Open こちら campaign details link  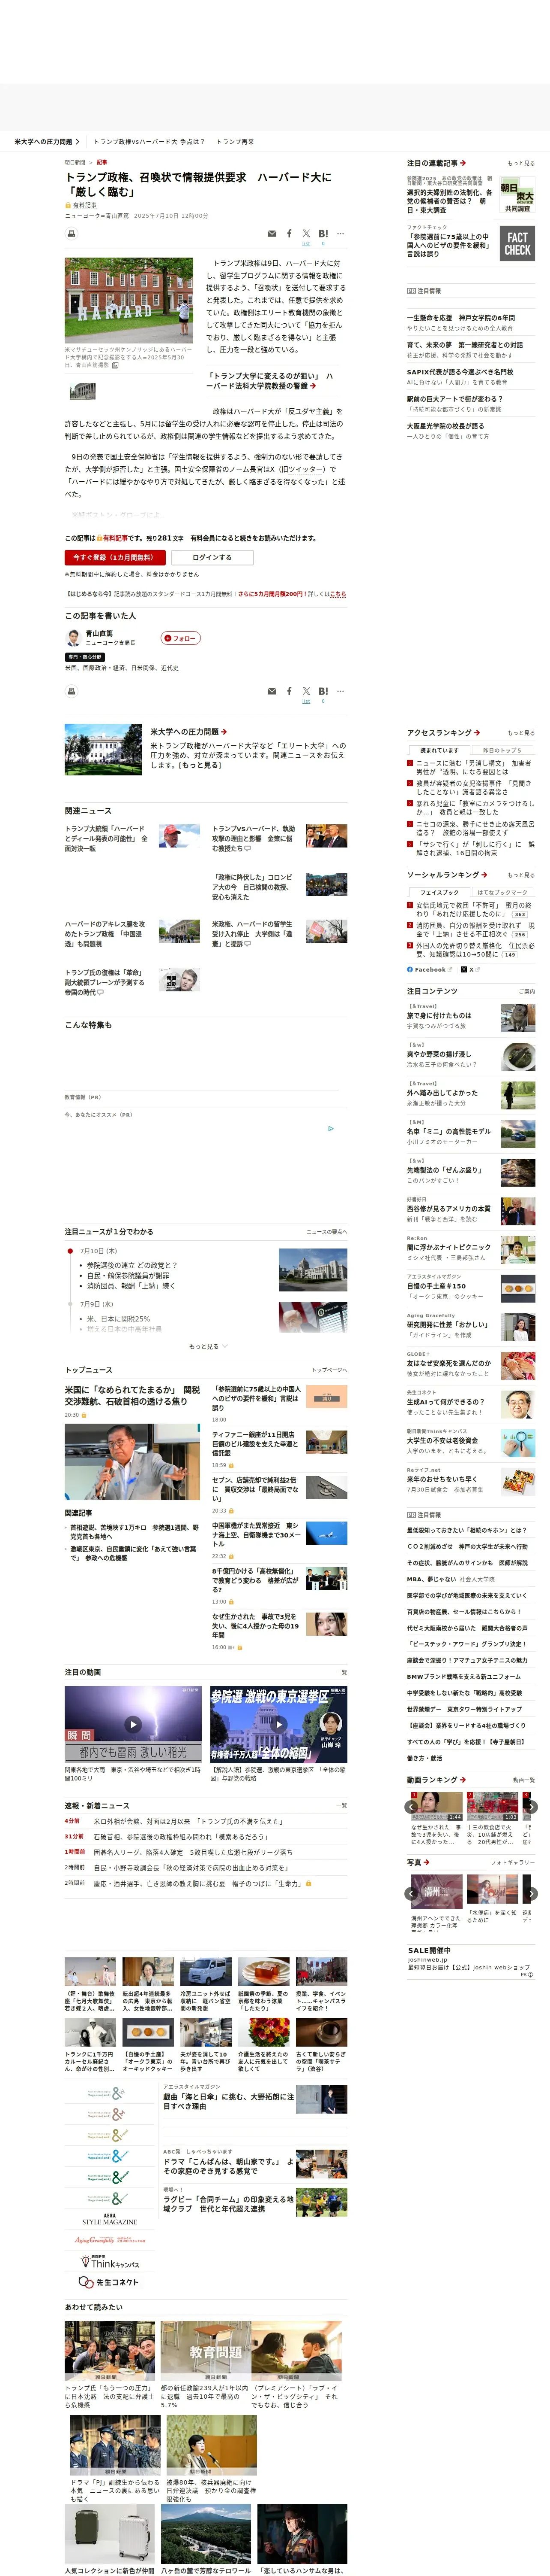coord(338,594)
